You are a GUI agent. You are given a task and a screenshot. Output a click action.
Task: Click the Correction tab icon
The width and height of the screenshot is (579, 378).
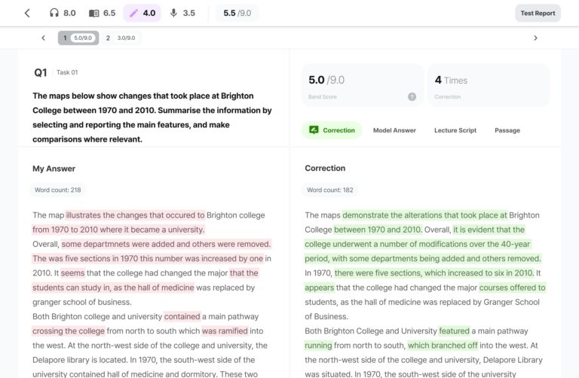point(314,130)
